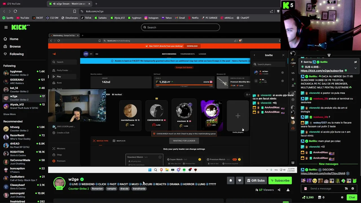Open the recommended asmongold channel

(24, 195)
